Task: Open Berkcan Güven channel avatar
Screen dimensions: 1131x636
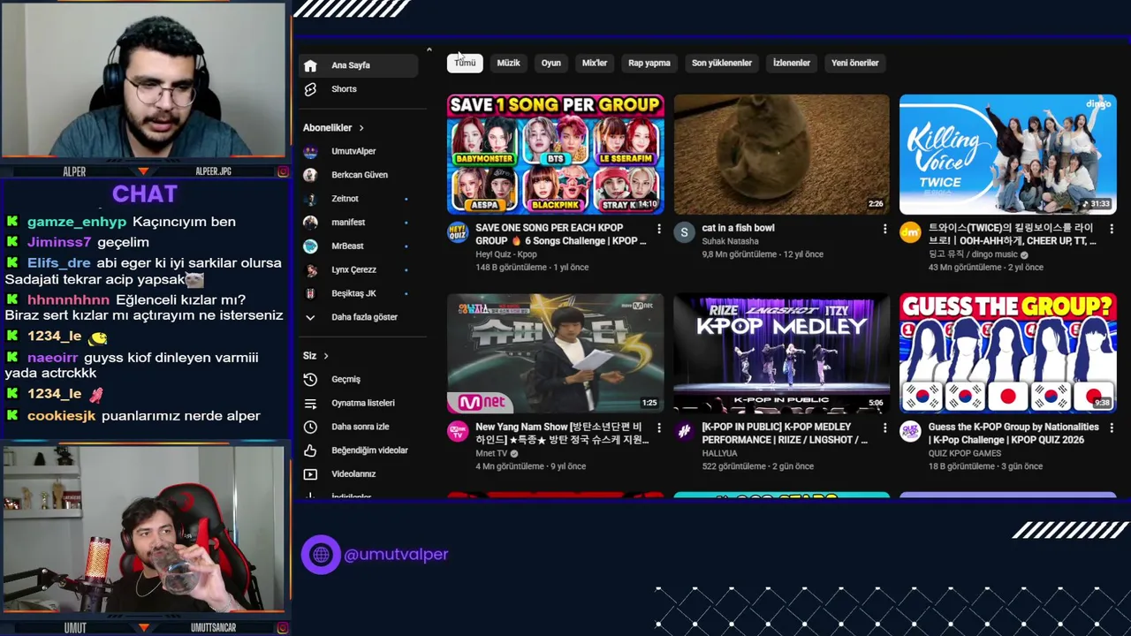Action: pyautogui.click(x=310, y=175)
